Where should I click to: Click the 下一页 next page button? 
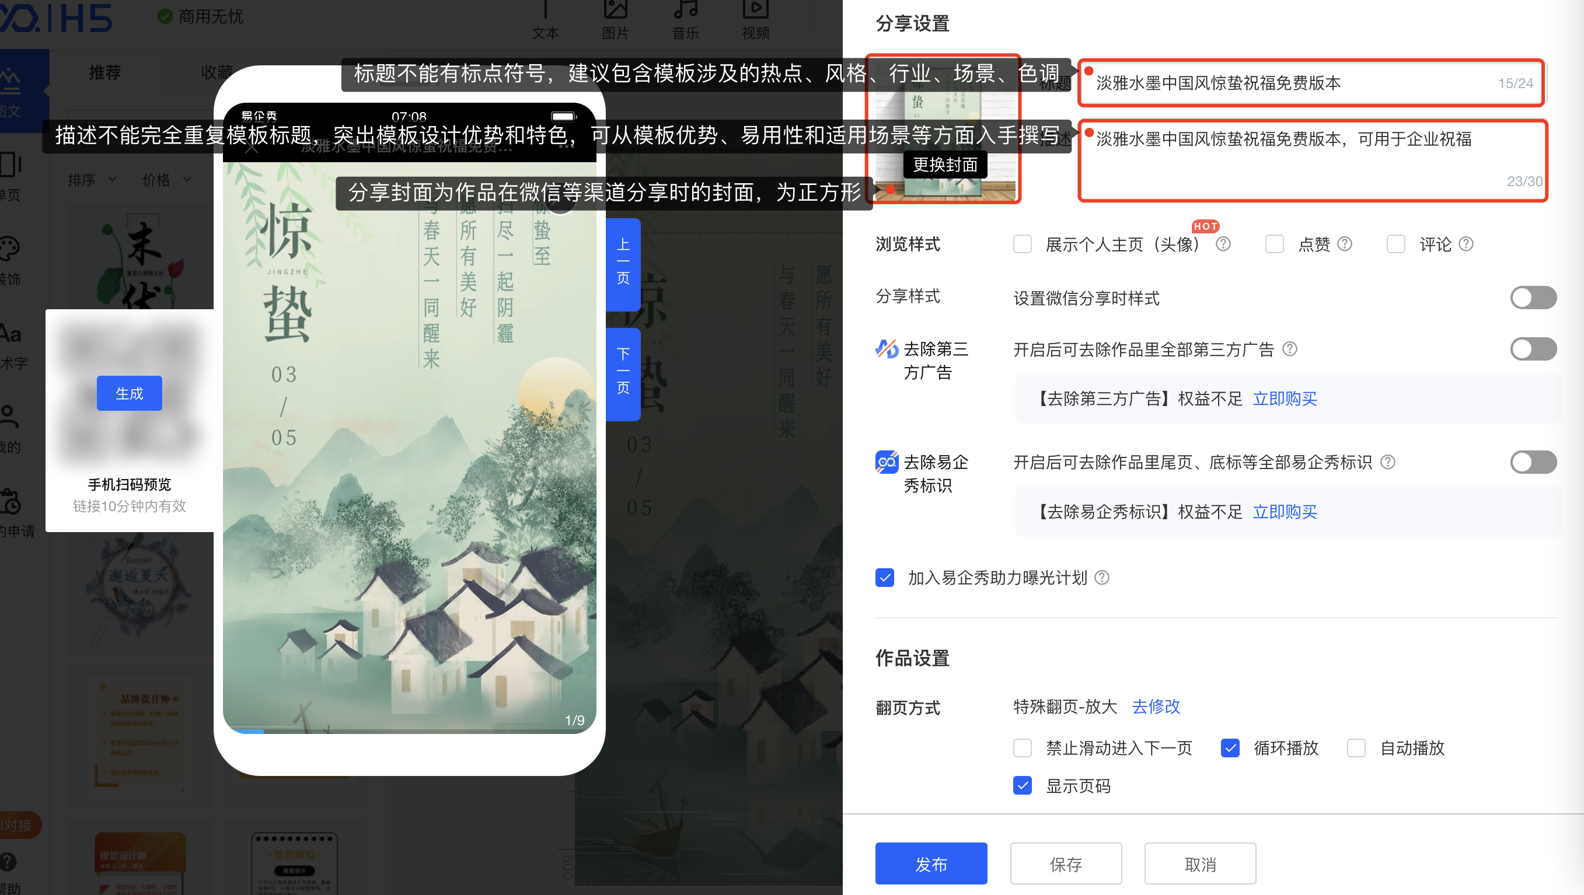click(623, 374)
